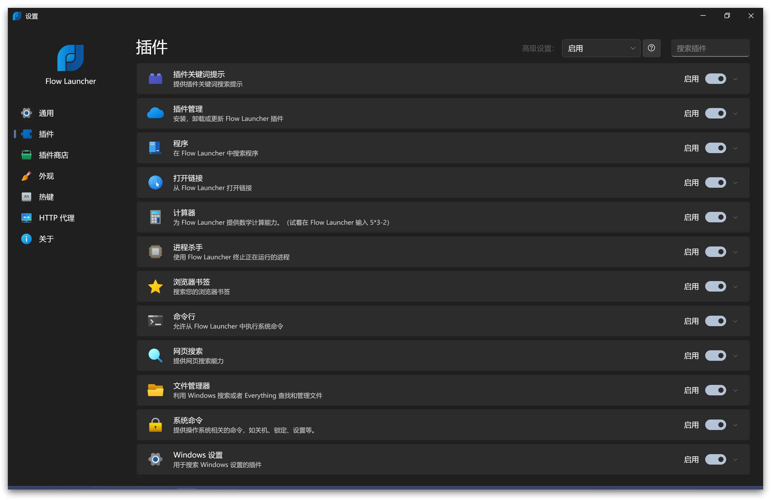Screen dimensions: 771x500
Task: Click the gear icon next to 通用
Action: click(x=26, y=113)
